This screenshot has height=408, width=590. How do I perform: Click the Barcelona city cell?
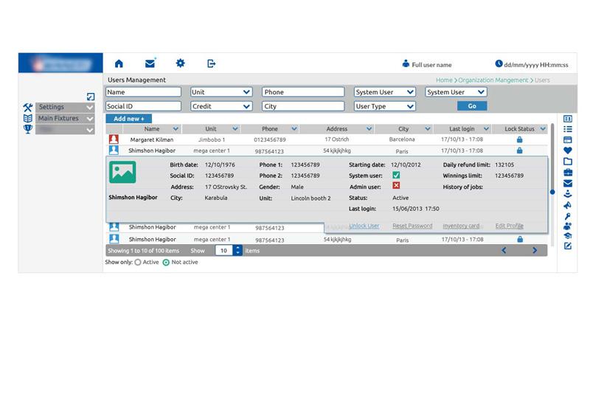402,139
